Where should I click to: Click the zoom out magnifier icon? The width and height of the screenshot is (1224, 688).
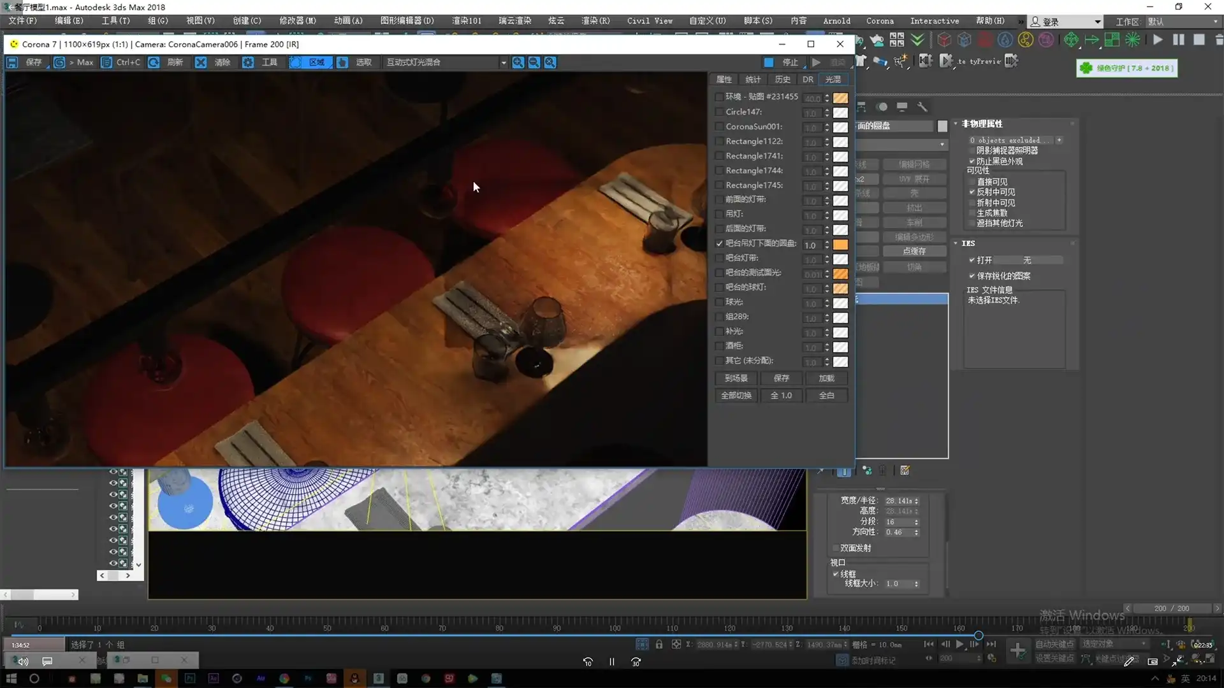(534, 62)
